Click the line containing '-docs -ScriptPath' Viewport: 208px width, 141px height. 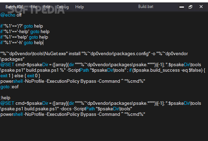[x=66, y=109]
